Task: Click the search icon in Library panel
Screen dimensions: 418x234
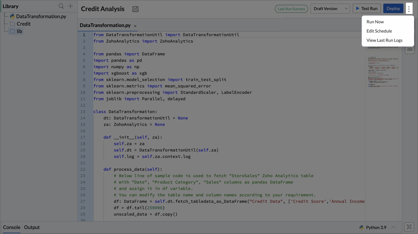Action: (x=61, y=6)
